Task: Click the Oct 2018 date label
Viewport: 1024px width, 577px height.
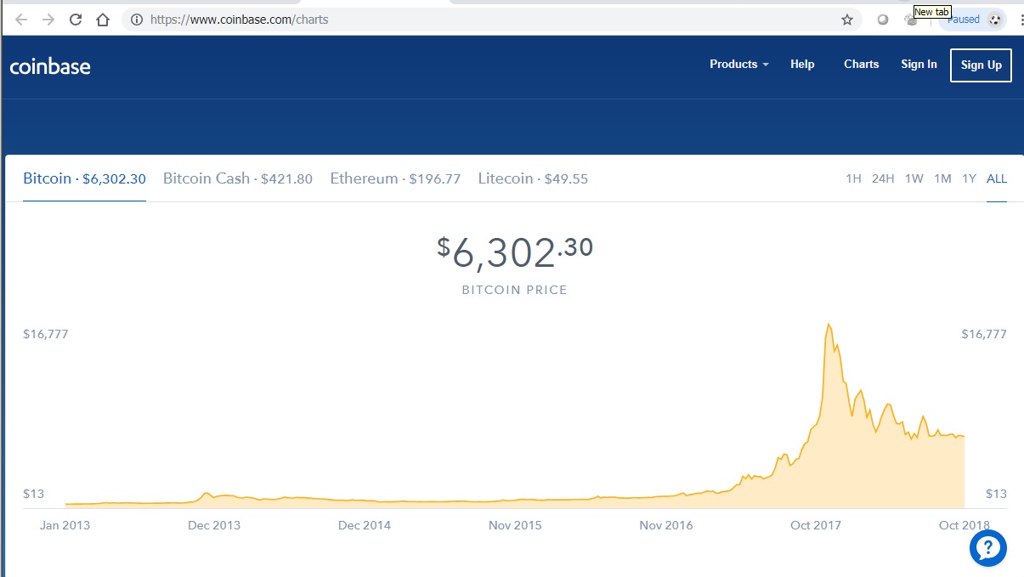Action: (965, 525)
